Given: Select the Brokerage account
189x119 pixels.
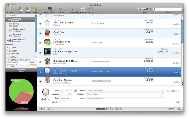Looking at the screenshot, I should coord(20,35).
